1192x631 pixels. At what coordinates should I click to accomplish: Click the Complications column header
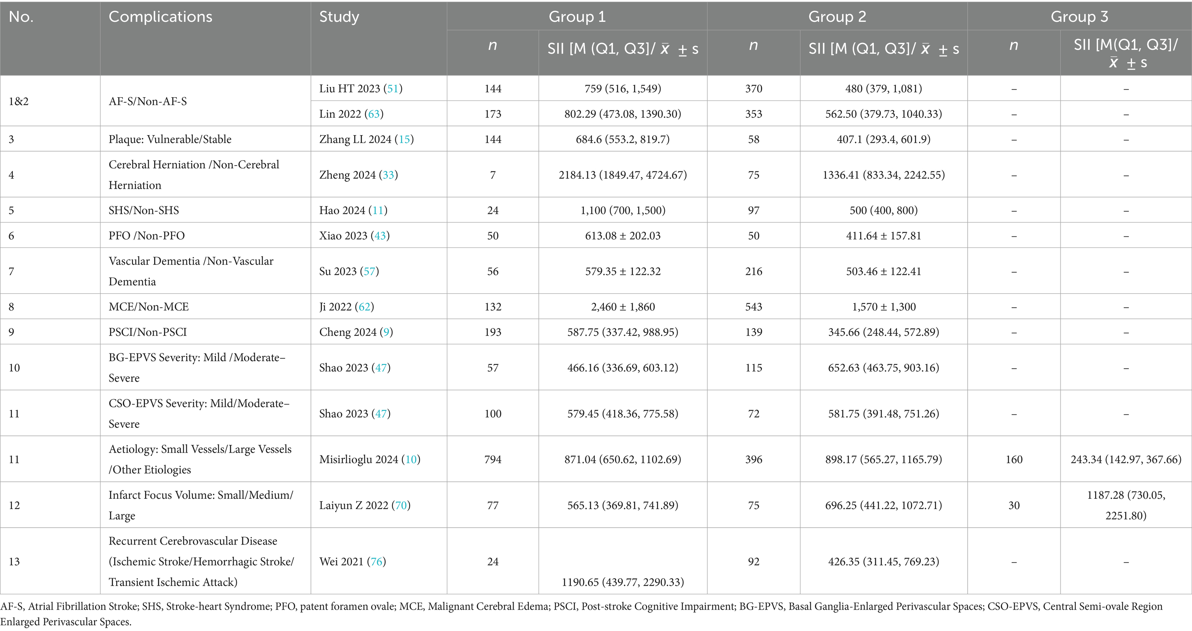(160, 16)
